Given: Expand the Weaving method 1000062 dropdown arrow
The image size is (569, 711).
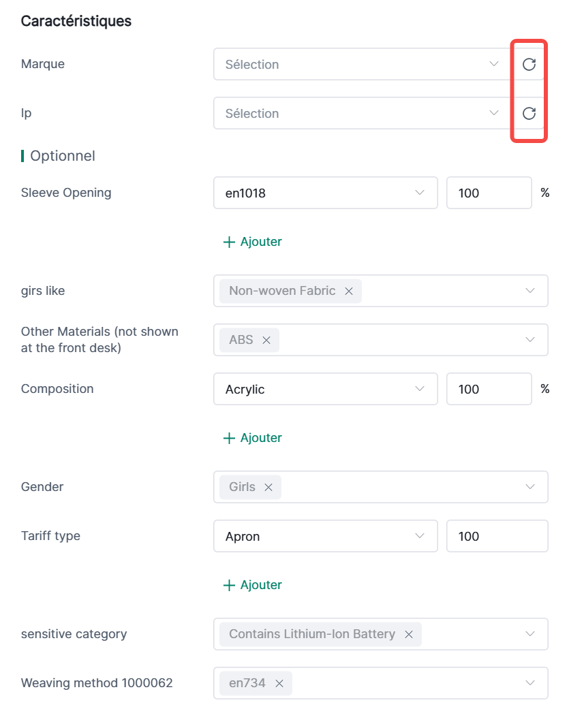Looking at the screenshot, I should (531, 683).
